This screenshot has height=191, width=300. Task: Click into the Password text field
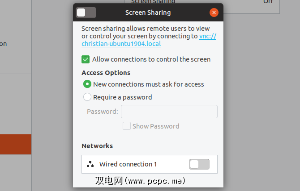169,112
